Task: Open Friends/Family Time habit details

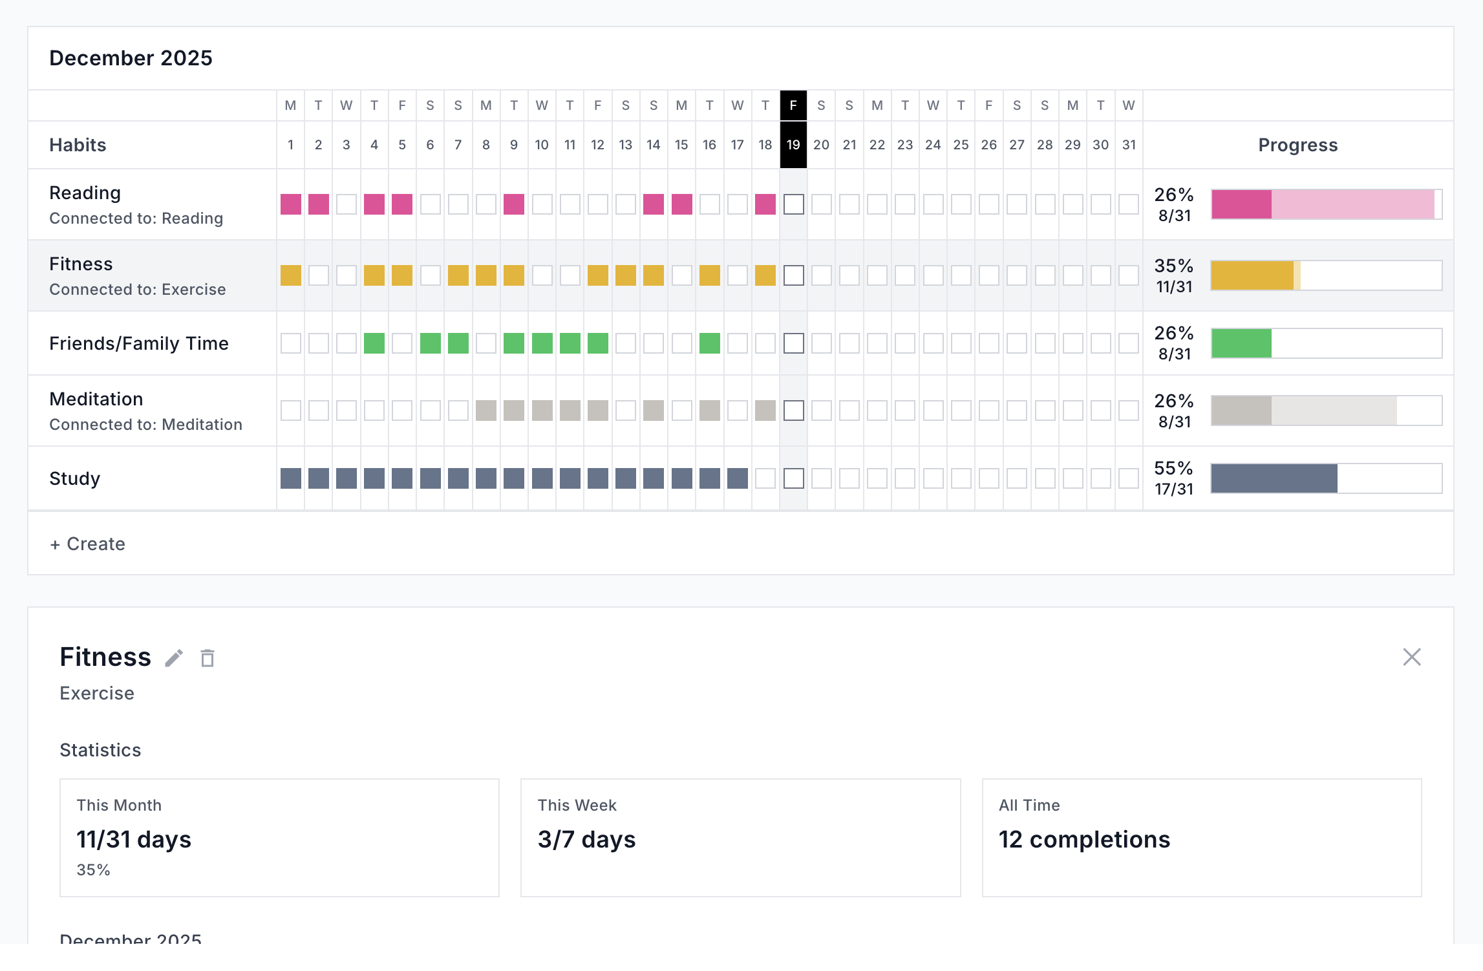Action: coord(138,343)
